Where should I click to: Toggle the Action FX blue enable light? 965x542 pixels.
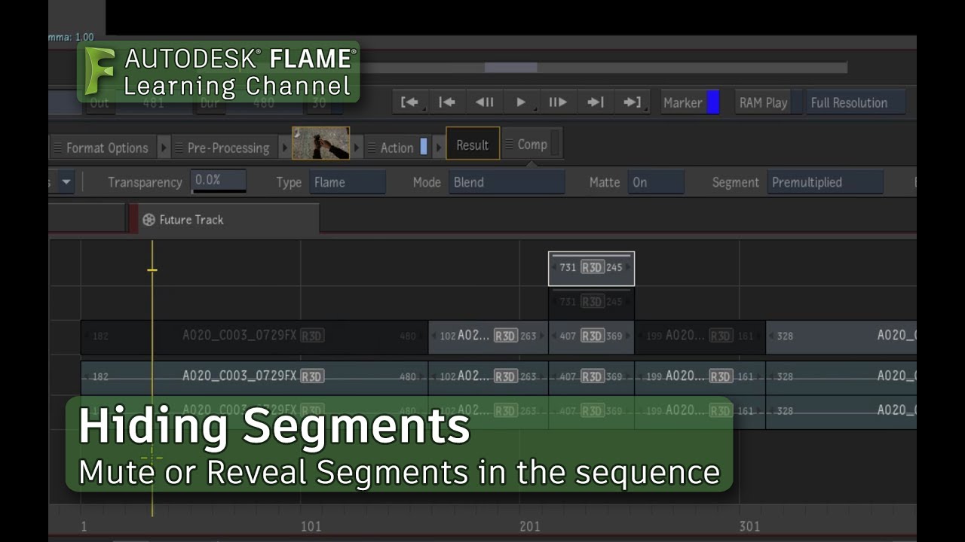[424, 147]
